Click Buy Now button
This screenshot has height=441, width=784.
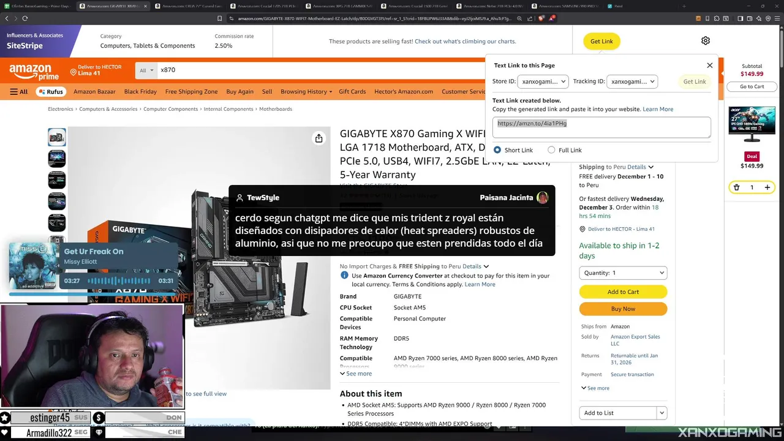[x=623, y=309]
